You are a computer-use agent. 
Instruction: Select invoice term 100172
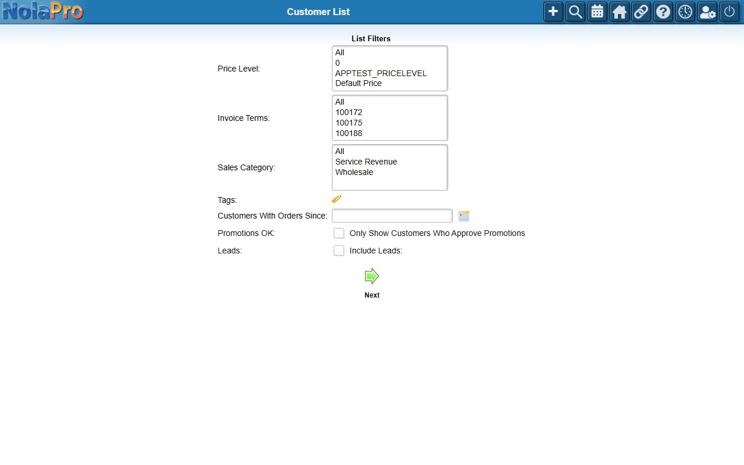(x=389, y=112)
